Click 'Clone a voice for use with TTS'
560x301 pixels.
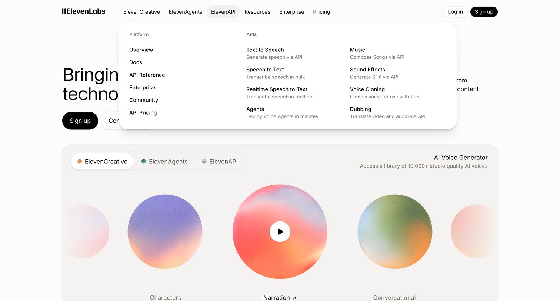click(x=385, y=97)
